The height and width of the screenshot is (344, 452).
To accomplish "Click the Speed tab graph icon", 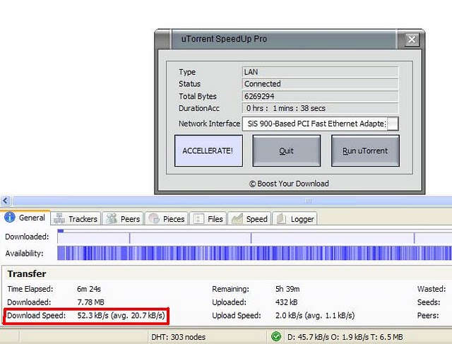I will pyautogui.click(x=237, y=218).
